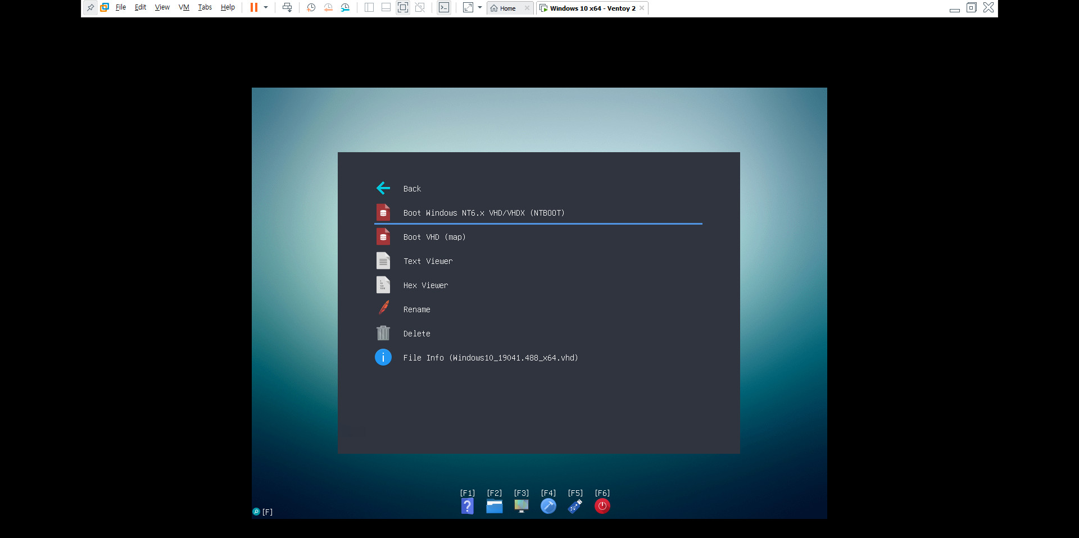Click the trash can Delete icon

[x=383, y=333]
